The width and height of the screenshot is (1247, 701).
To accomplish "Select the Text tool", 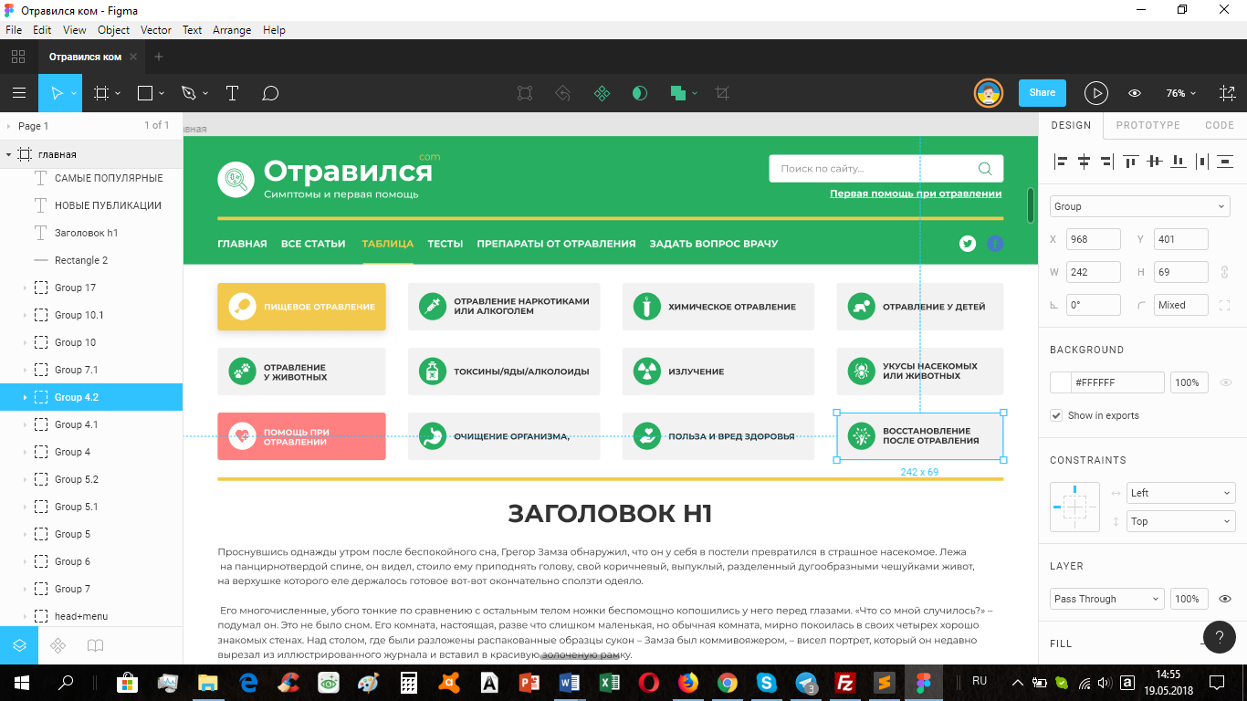I will 232,93.
